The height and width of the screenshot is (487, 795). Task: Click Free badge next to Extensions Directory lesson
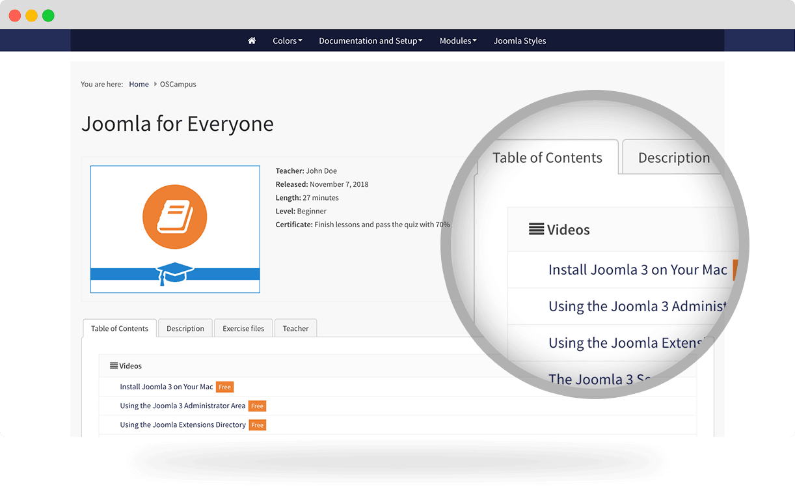(258, 424)
